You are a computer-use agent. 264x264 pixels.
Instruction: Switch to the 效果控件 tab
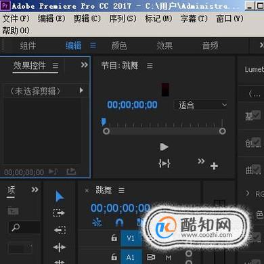(x=30, y=66)
